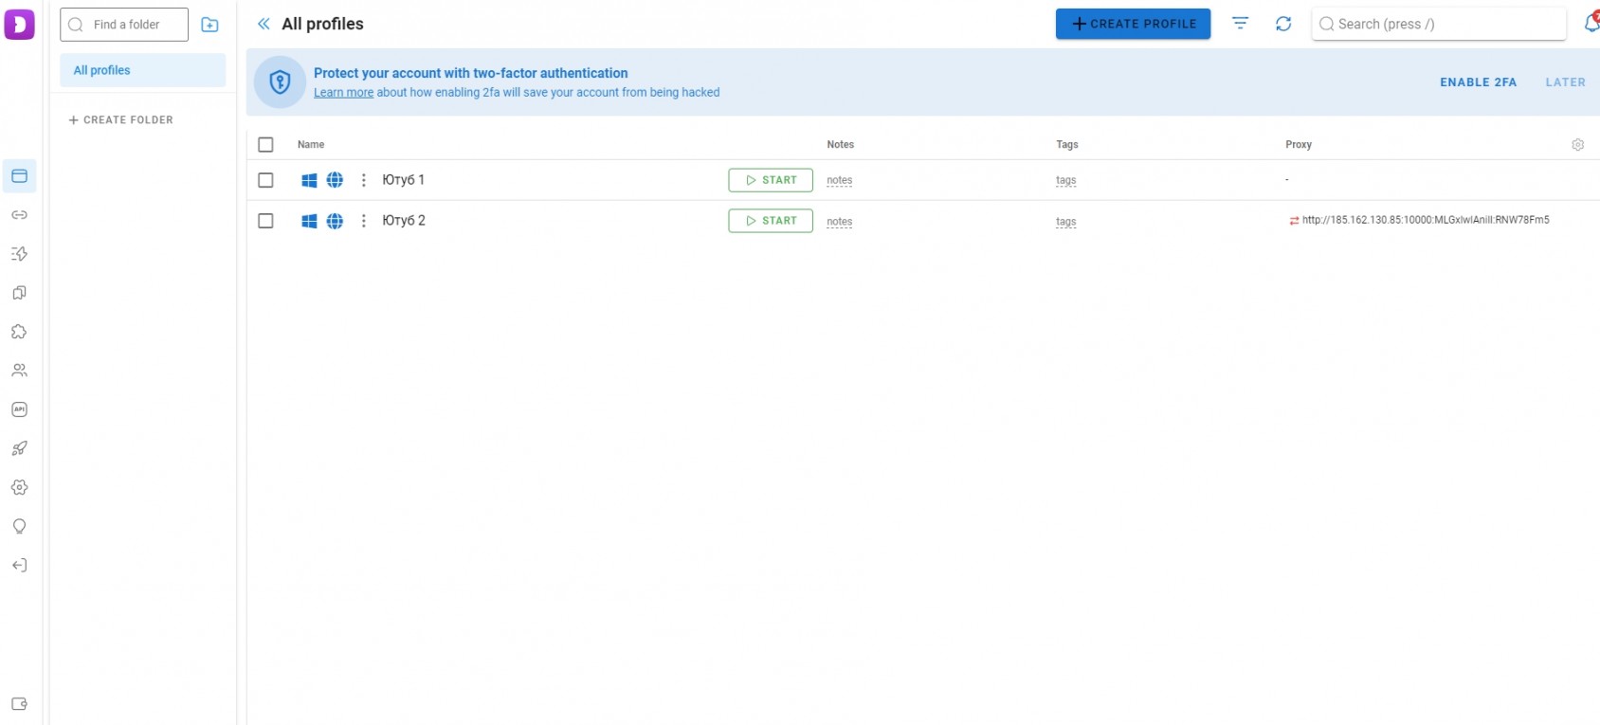
Task: Edit tags for Ютуб 2
Action: pos(1065,222)
